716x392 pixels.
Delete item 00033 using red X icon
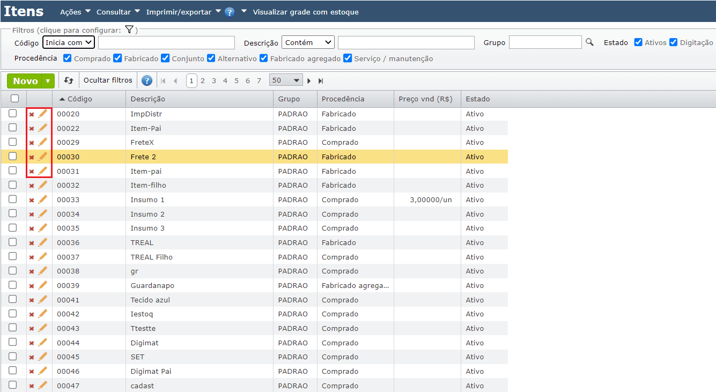[32, 200]
